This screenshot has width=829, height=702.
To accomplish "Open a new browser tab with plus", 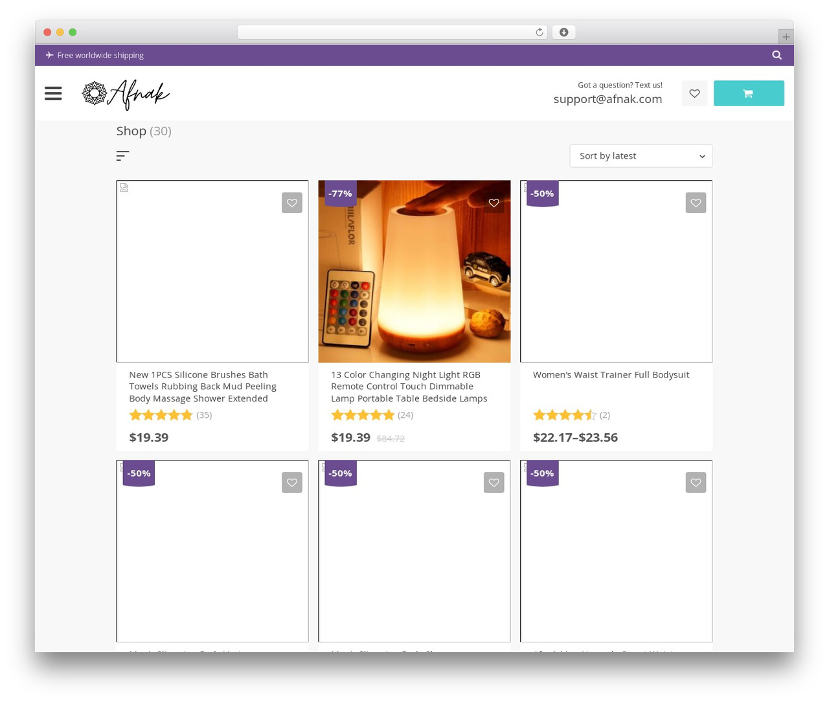I will click(x=786, y=37).
